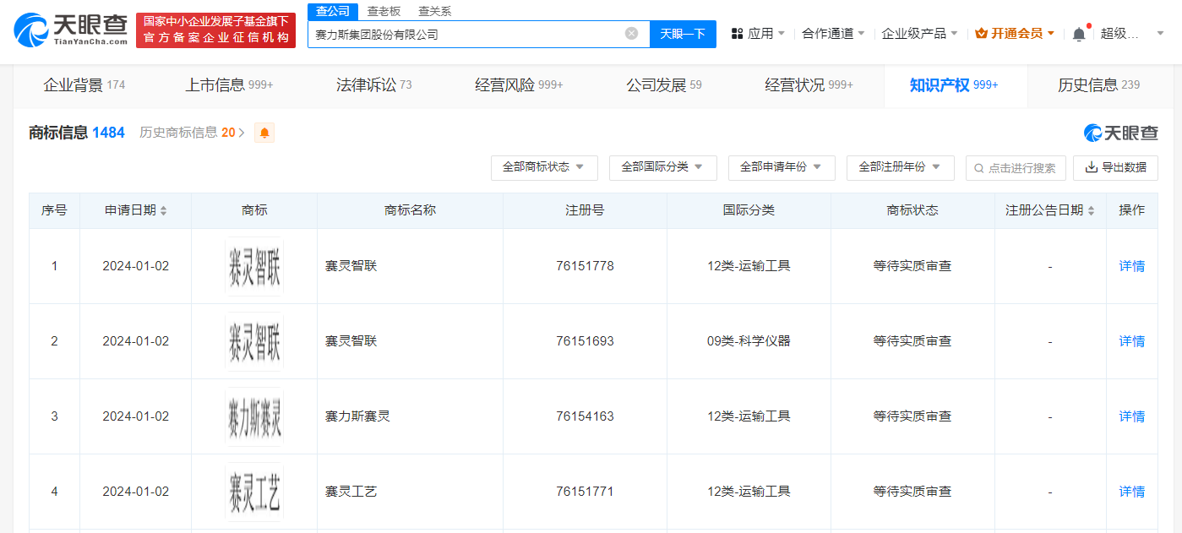
Task: Click the 国际分类 column header
Action: pos(749,210)
